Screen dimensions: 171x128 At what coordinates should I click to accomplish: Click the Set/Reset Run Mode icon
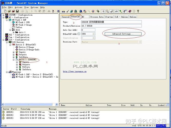click(76, 11)
